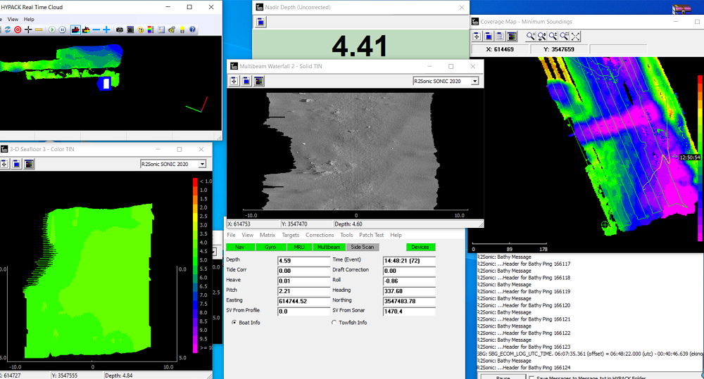Select the Towfish Info radio button
704x379 pixels.
[334, 323]
